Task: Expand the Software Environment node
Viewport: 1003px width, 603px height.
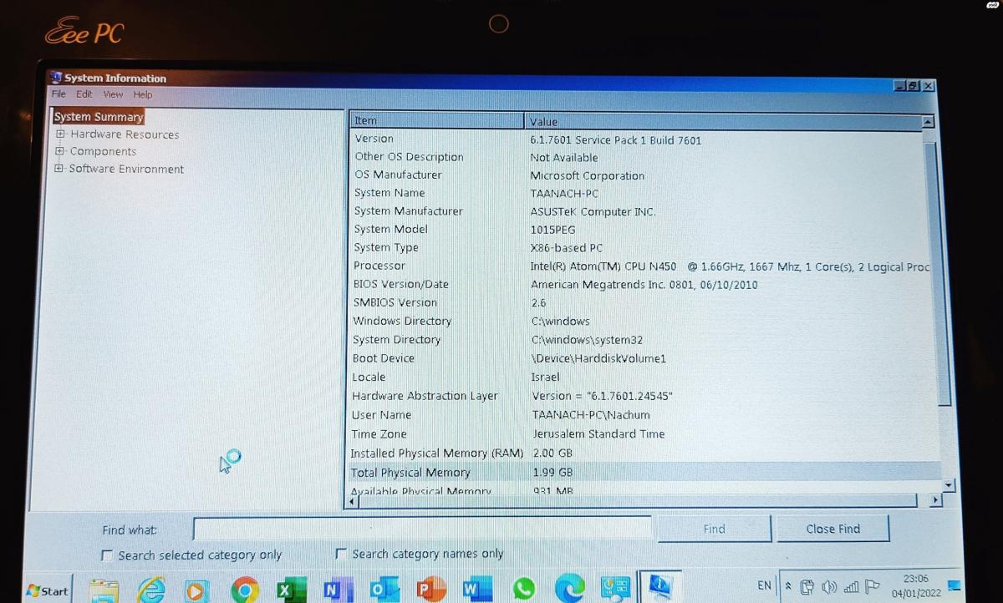Action: point(59,169)
